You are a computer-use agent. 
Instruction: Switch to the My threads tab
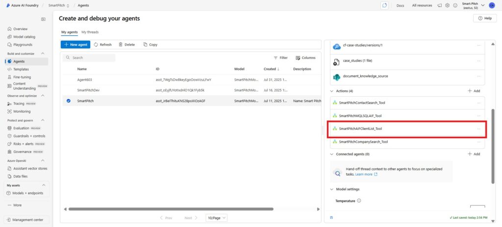tap(90, 32)
